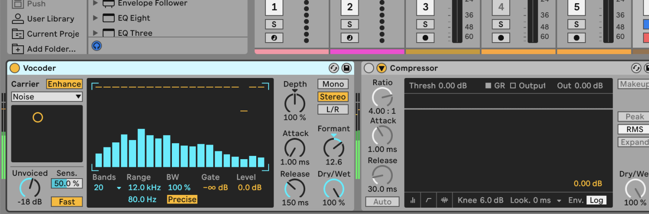Click the Add Folder icon
Viewport: 649px width, 214px height.
coord(18,49)
